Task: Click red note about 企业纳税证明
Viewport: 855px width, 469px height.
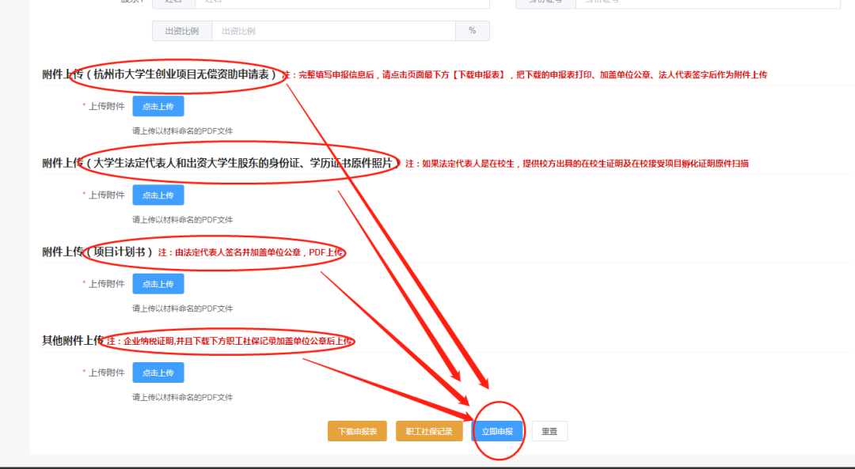Action: point(229,342)
